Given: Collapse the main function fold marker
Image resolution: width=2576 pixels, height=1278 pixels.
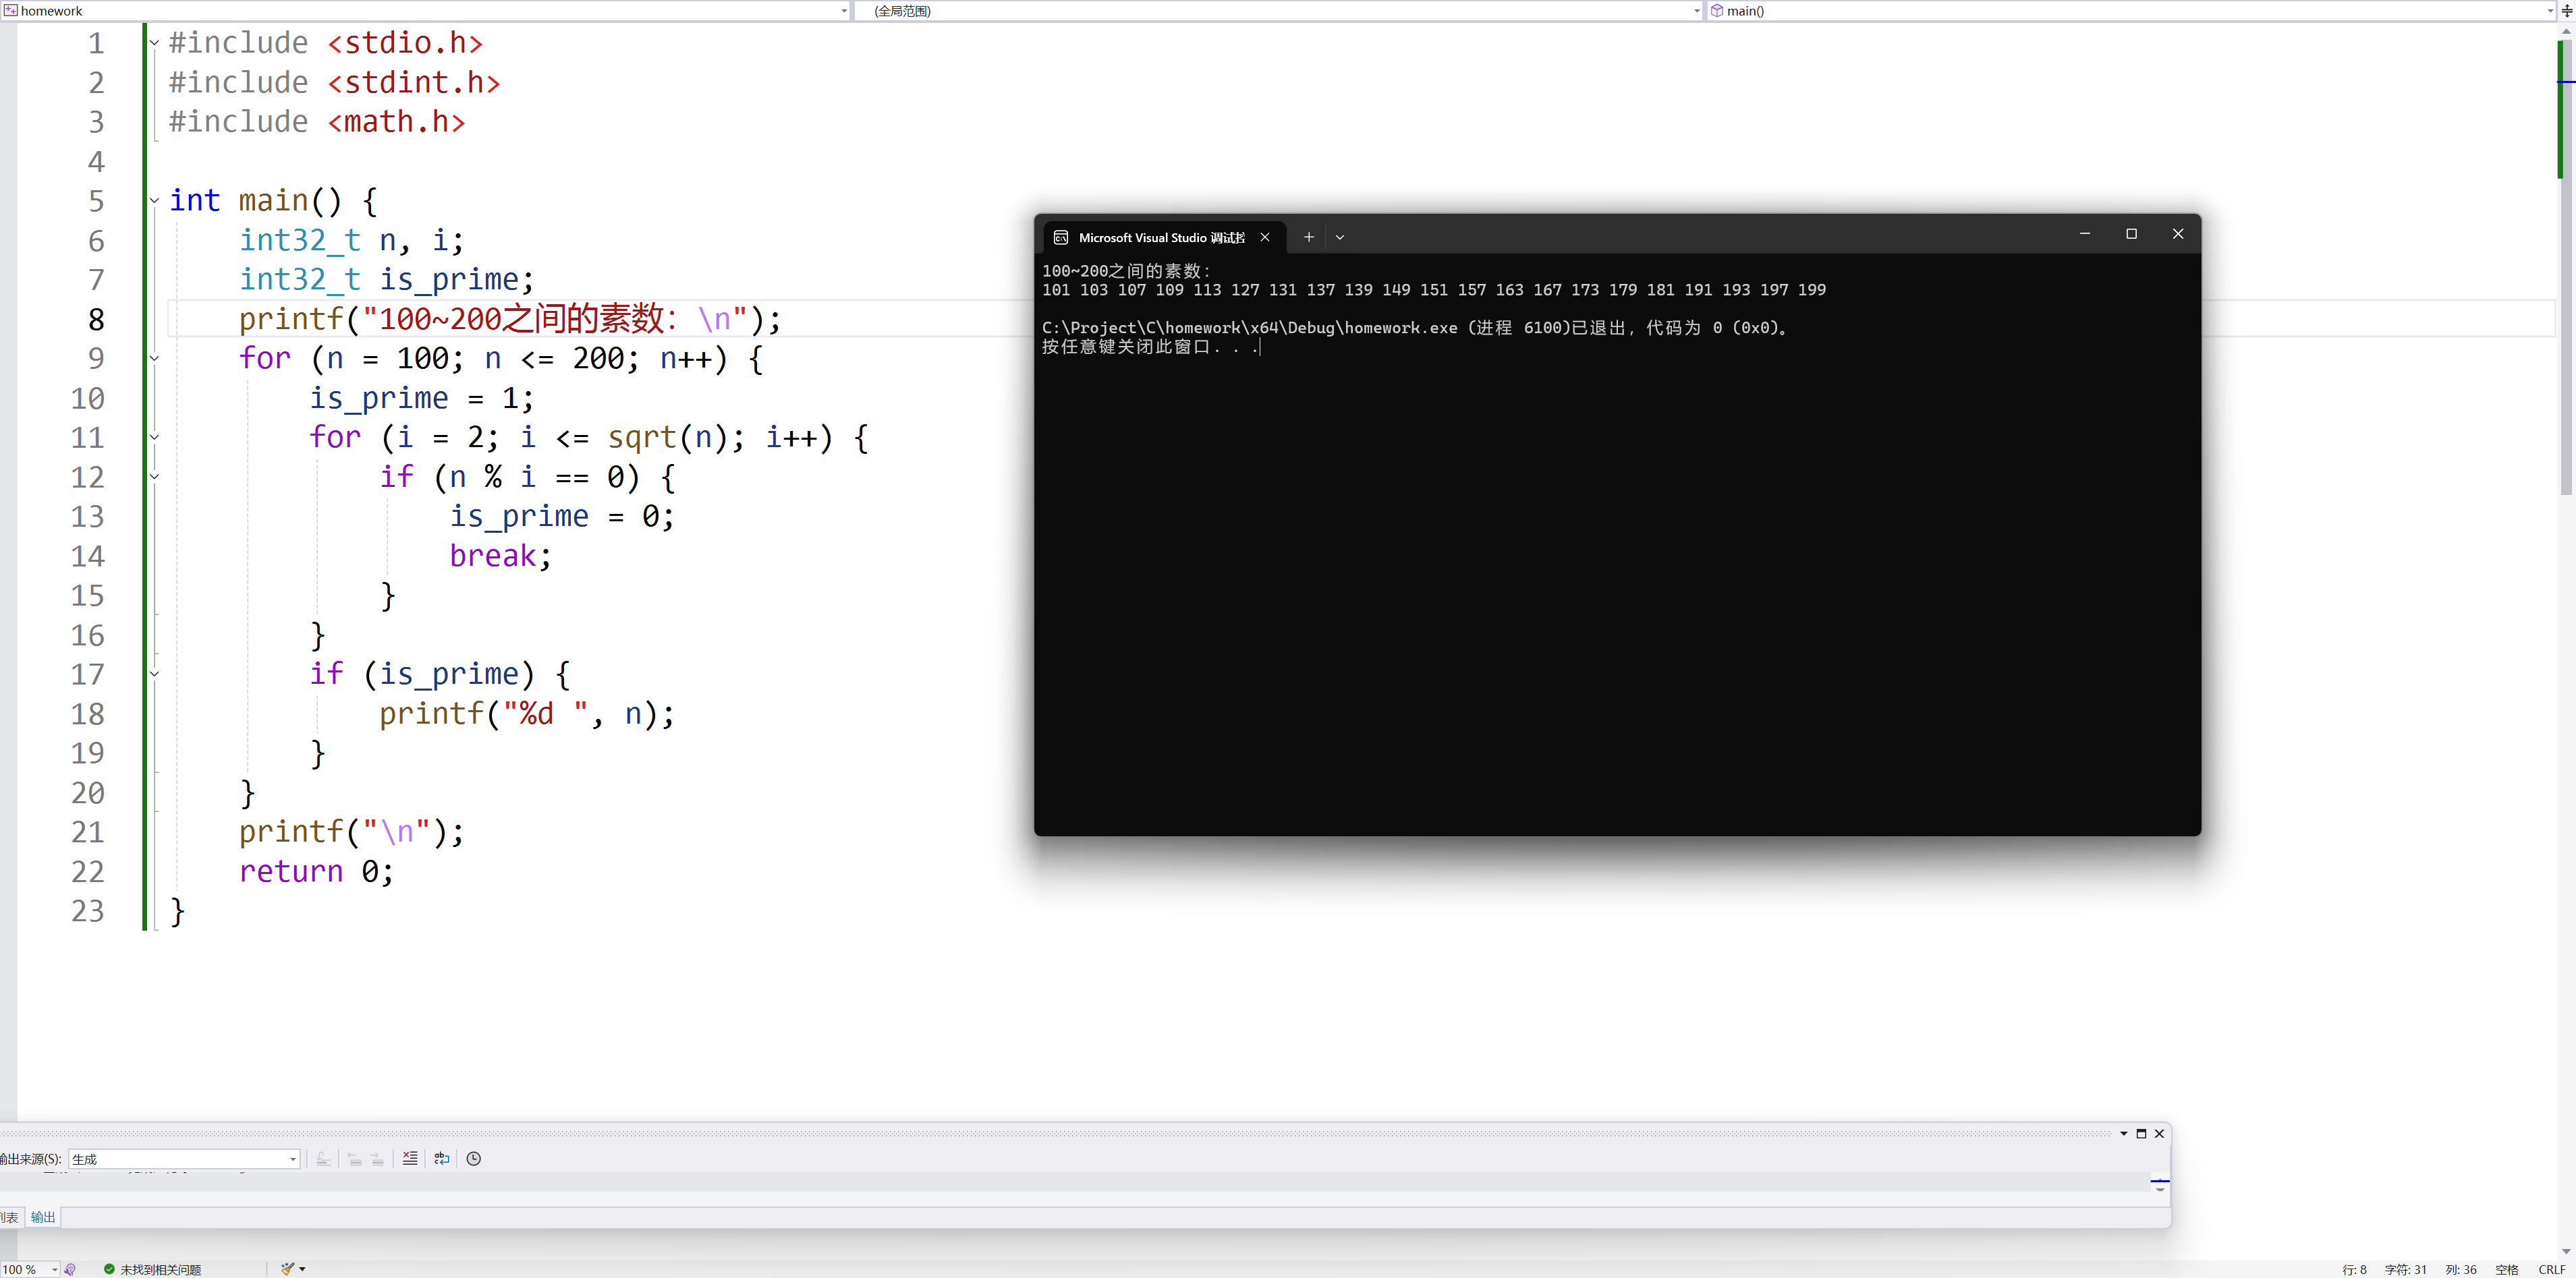Looking at the screenshot, I should tap(155, 201).
